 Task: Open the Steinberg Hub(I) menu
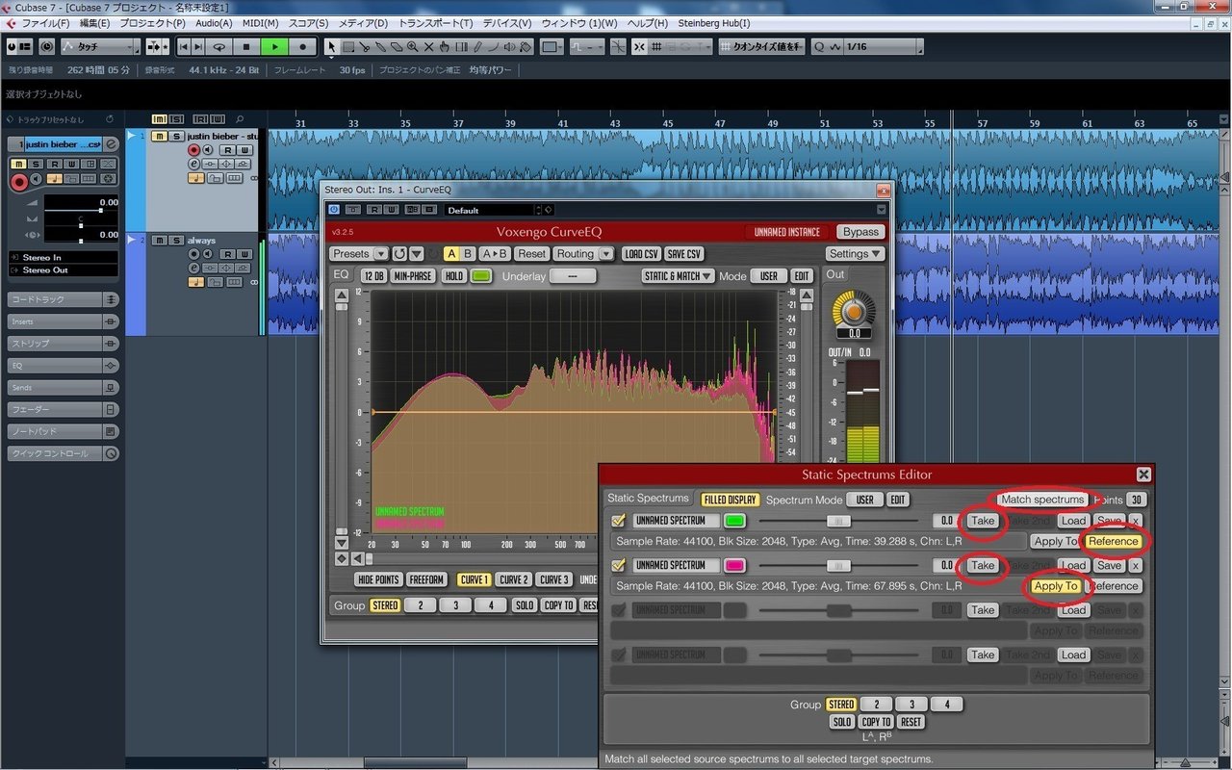point(713,22)
